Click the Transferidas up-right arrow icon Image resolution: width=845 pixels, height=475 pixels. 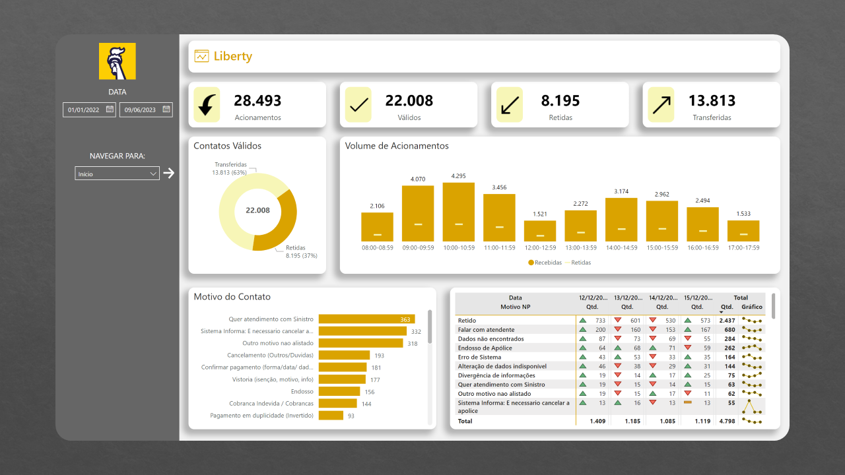pyautogui.click(x=661, y=105)
